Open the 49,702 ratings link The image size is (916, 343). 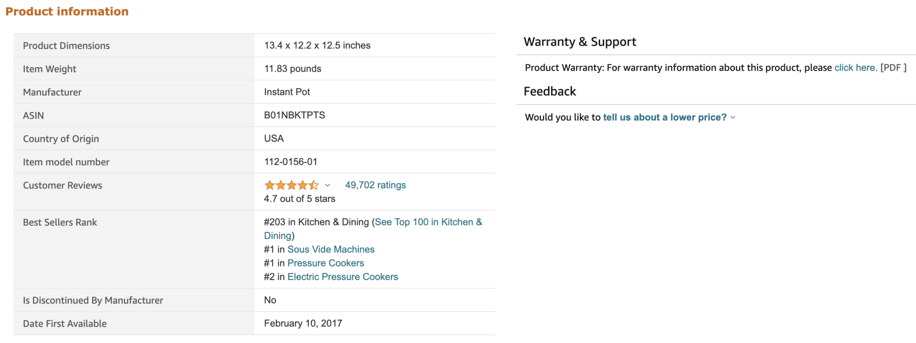[375, 185]
